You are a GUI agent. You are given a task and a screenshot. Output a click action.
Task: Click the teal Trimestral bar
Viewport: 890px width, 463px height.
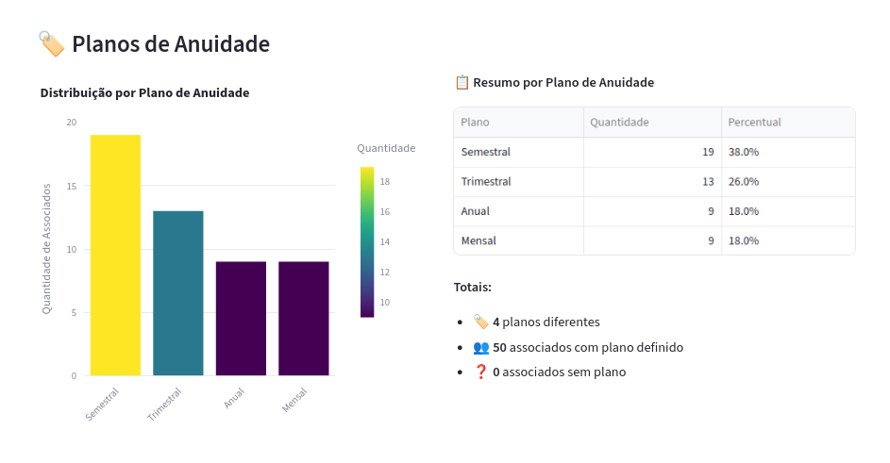178,292
